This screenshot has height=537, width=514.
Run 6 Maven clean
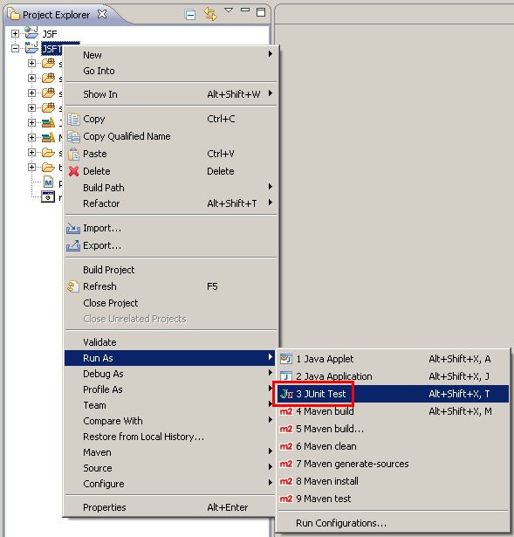tap(394, 446)
